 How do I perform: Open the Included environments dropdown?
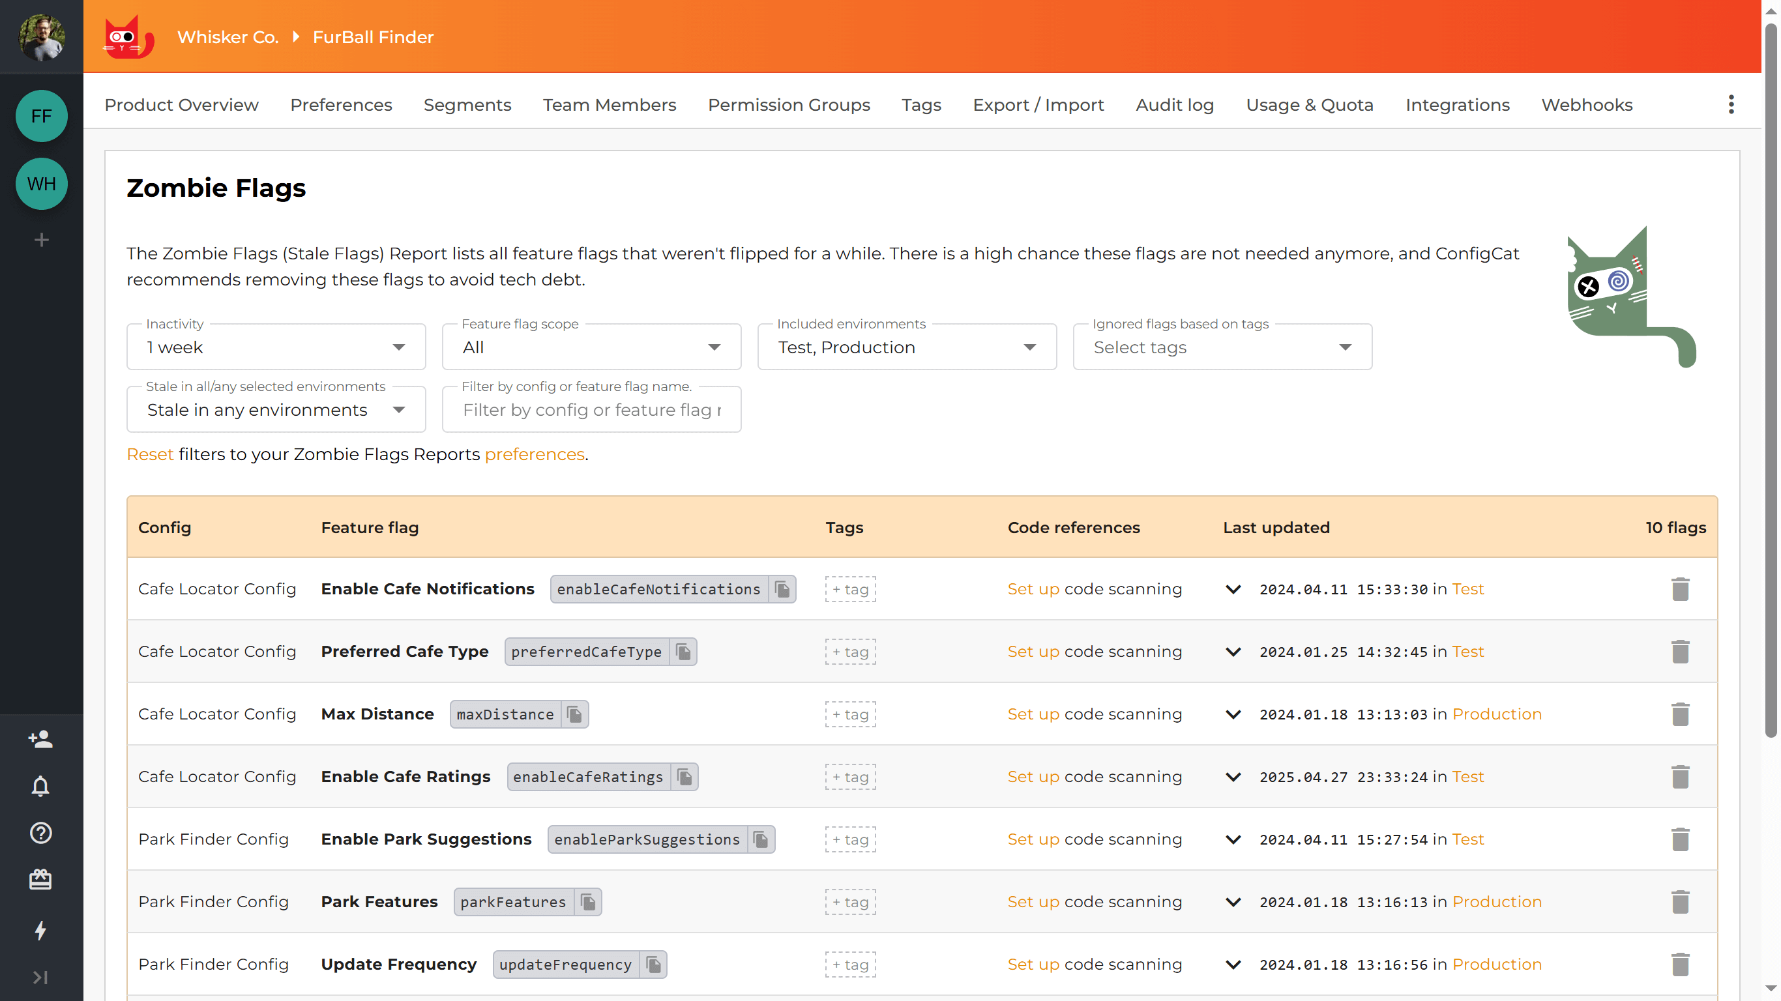click(x=906, y=347)
